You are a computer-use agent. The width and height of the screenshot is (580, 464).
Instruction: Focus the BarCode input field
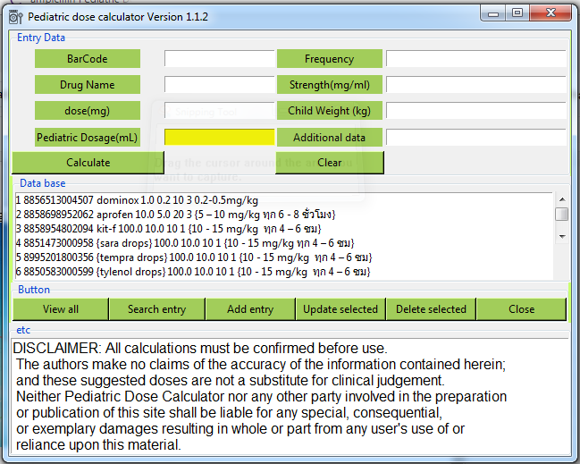pyautogui.click(x=219, y=59)
